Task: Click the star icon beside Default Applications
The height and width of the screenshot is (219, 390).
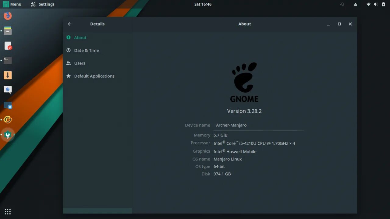Action: (69, 76)
